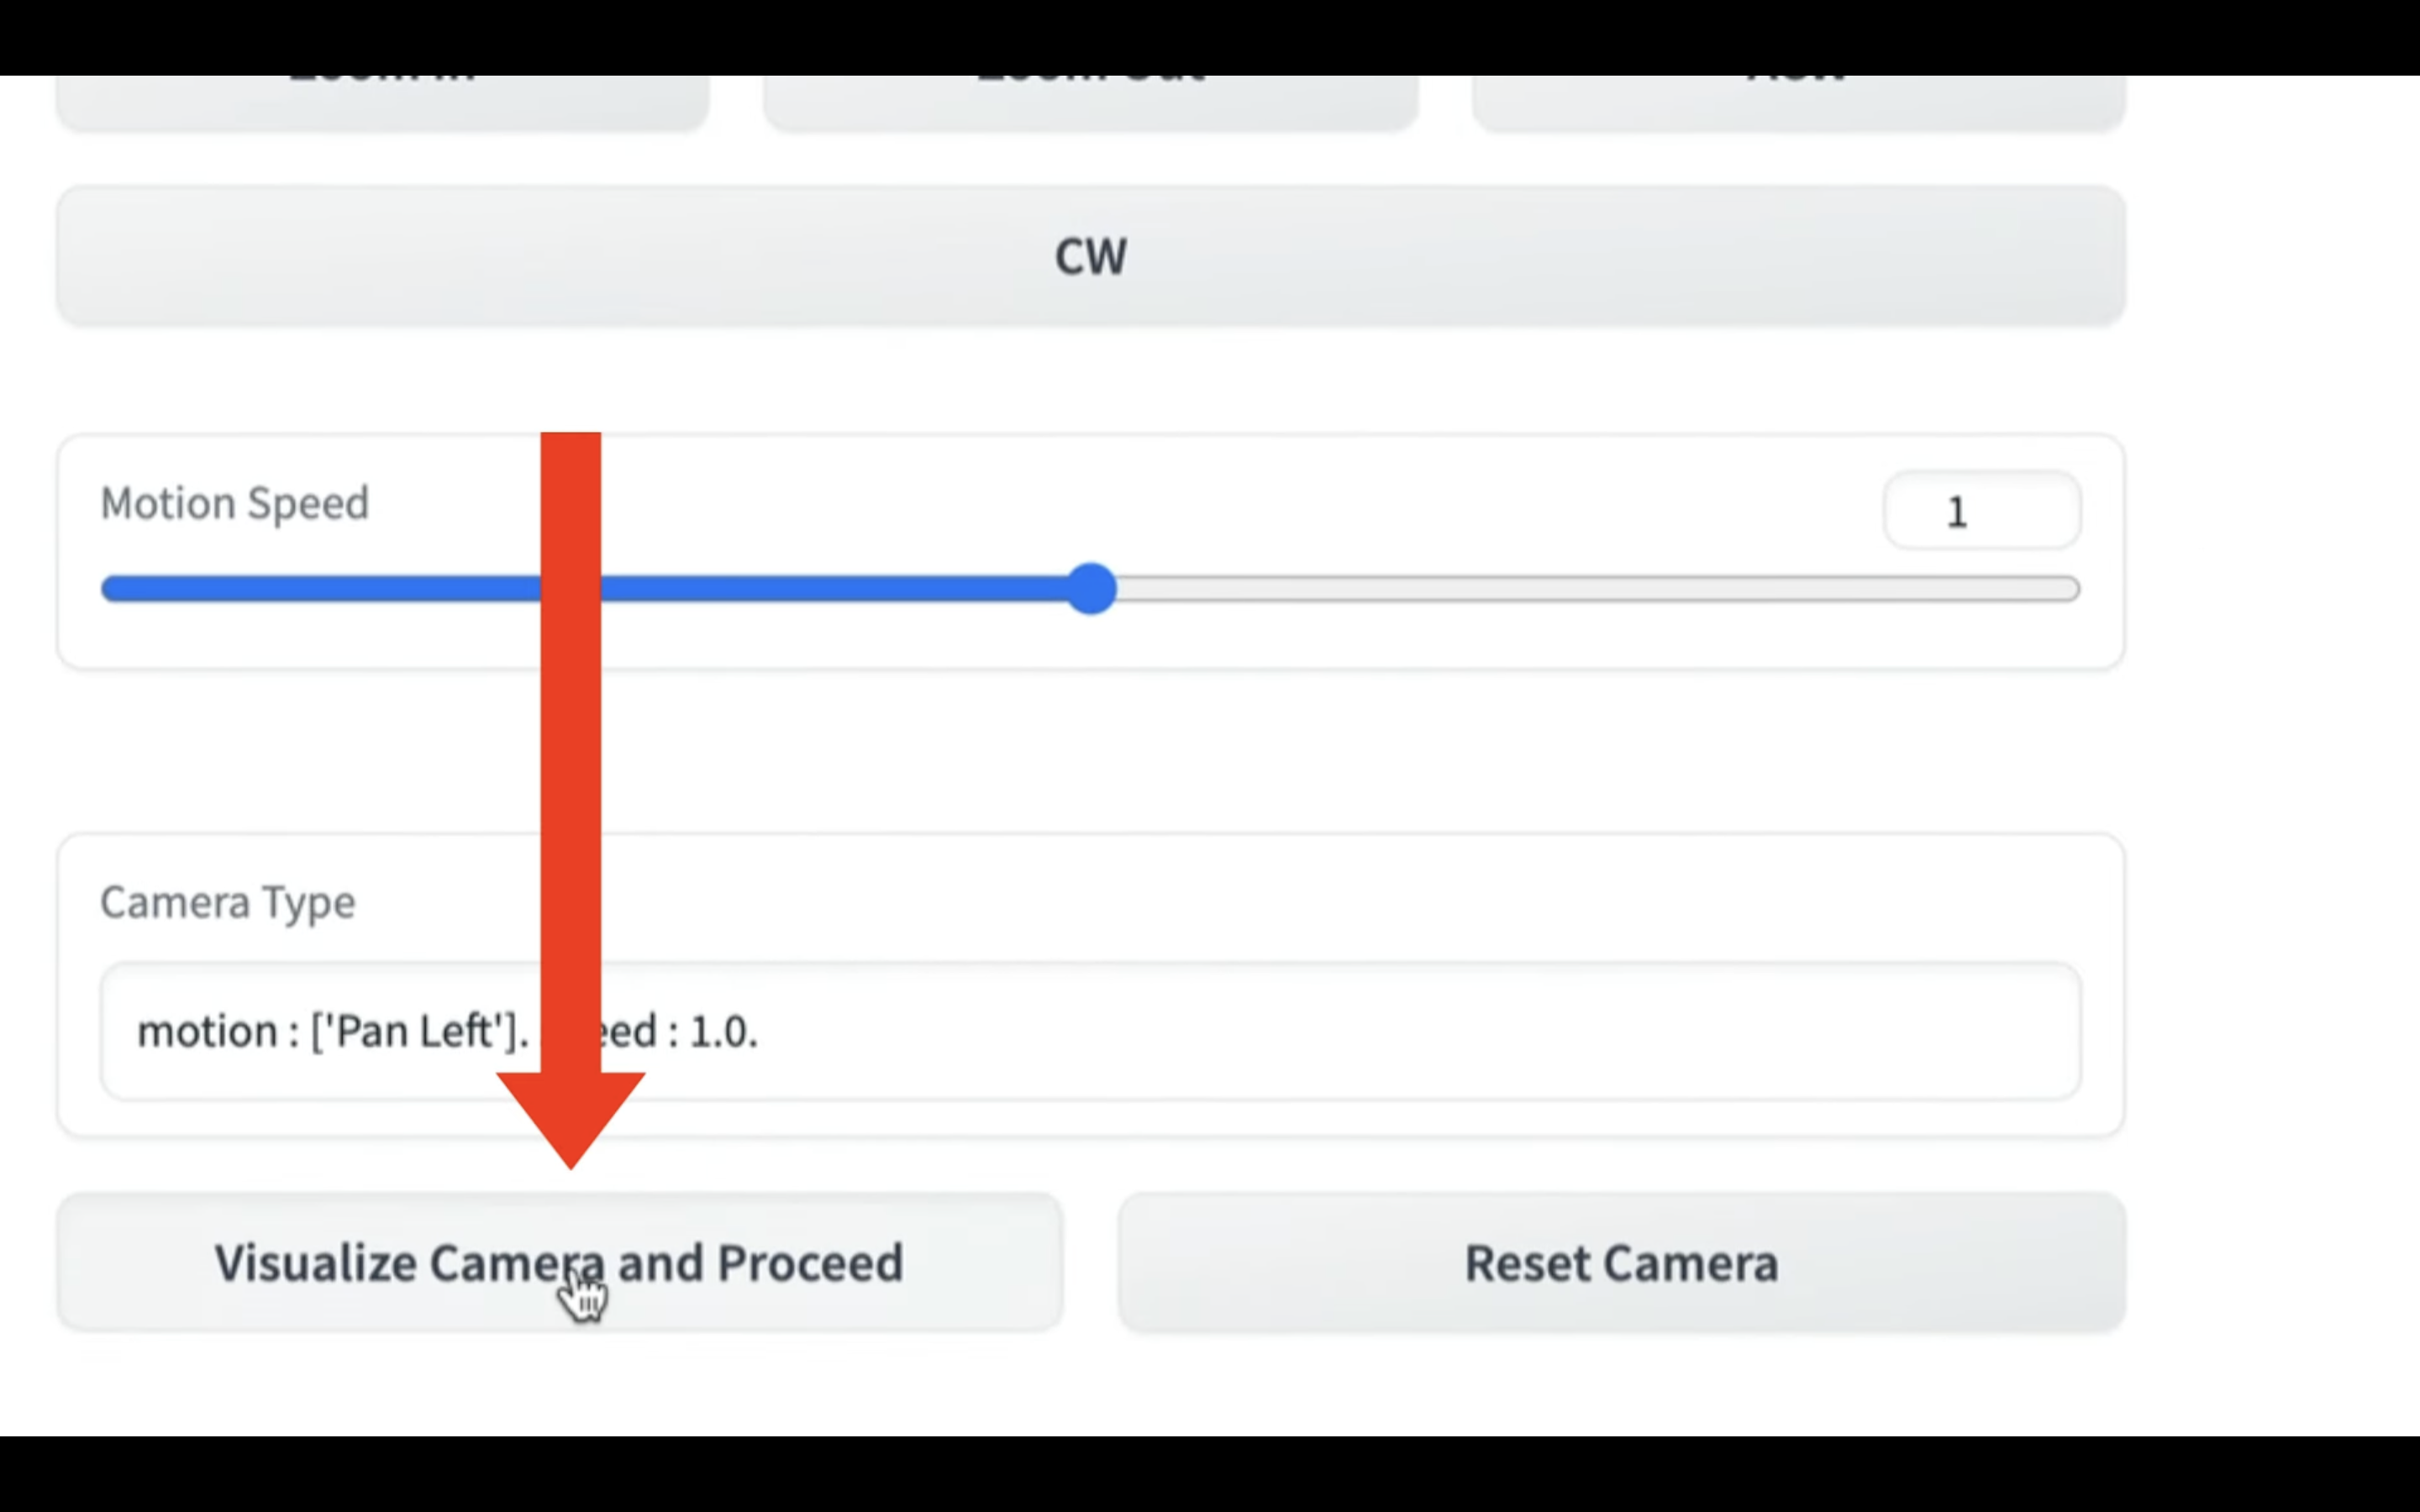Grab the blue Motion Speed slider handle

[1090, 588]
